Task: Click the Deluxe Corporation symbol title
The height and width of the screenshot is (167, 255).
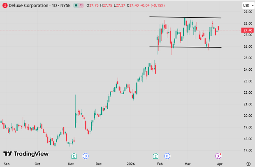Action: point(25,5)
